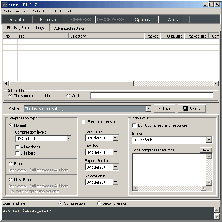This screenshot has height=222, width=222.
Task: Click the Add files toolbar button
Action: (17, 20)
